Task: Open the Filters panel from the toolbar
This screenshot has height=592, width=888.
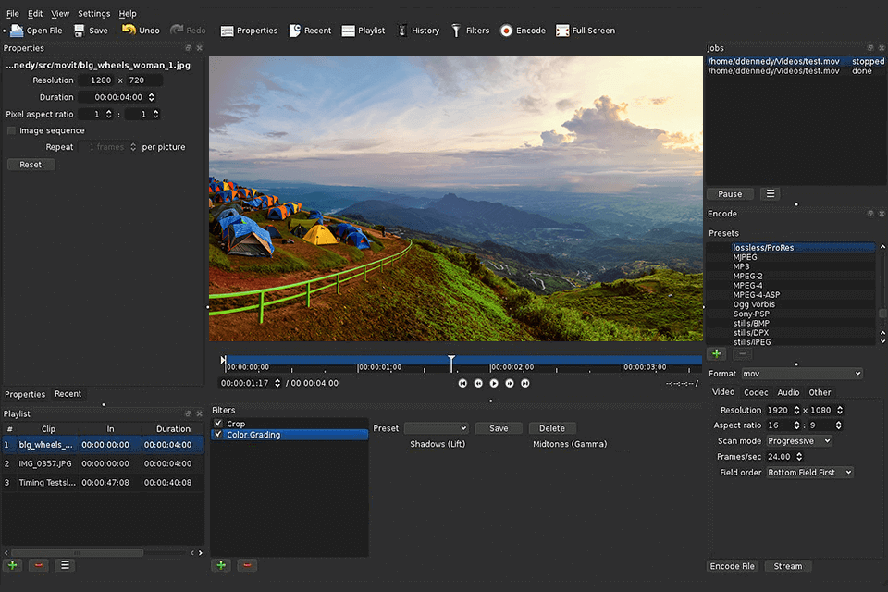Action: coord(470,30)
